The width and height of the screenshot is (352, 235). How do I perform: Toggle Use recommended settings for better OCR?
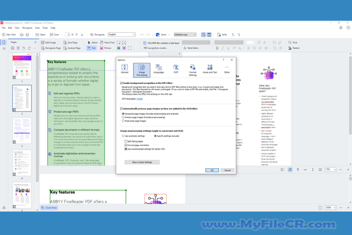click(x=126, y=149)
